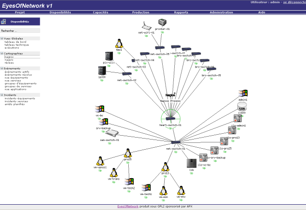Collapse the Incidents section

coord(2,95)
